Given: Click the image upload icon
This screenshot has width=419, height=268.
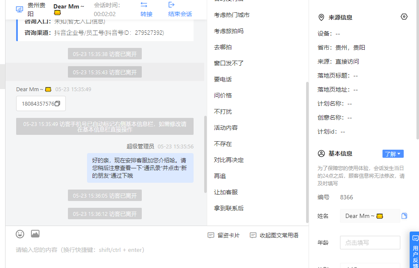Looking at the screenshot, I should [35, 234].
